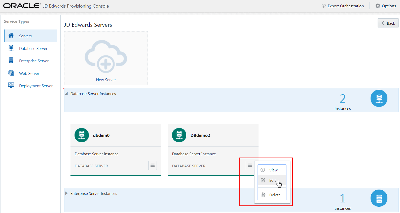Click the Database Server sidebar icon
The height and width of the screenshot is (213, 400).
11,48
